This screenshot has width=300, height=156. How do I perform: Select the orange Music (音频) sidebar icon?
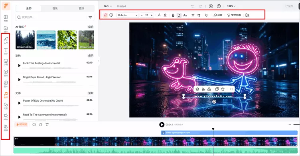pyautogui.click(x=6, y=95)
